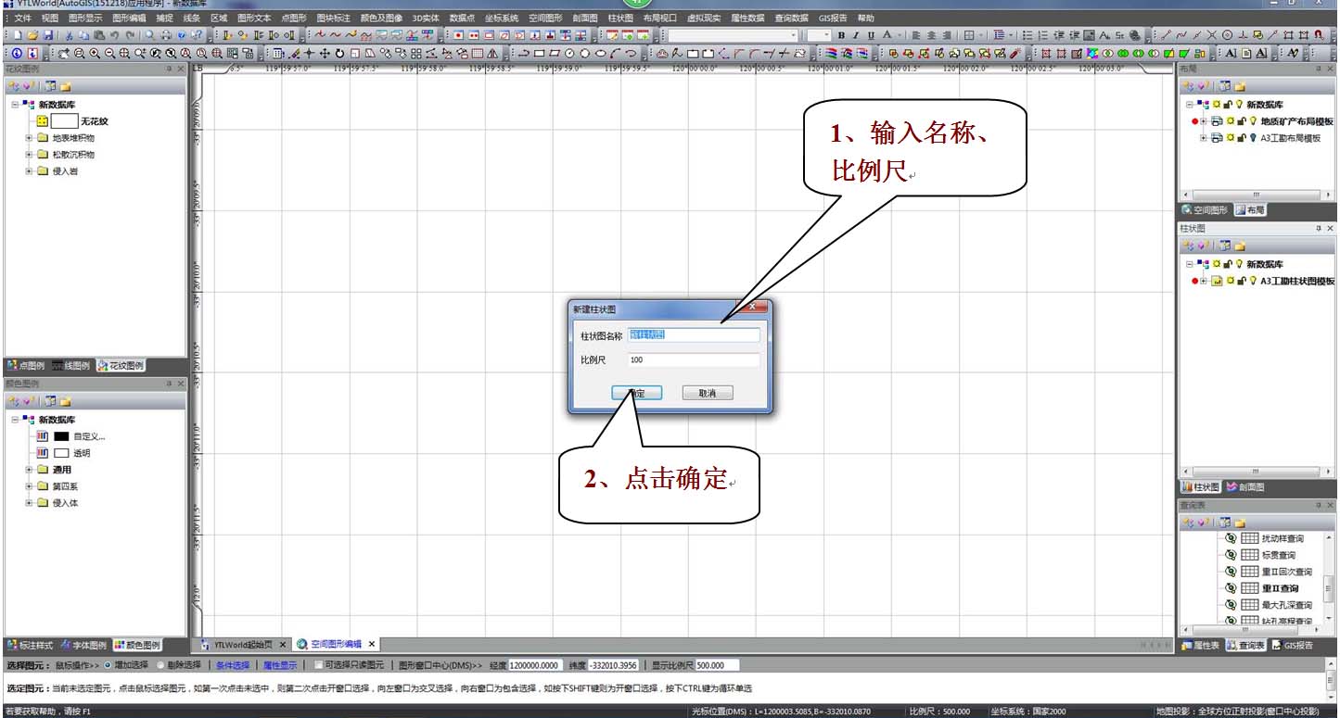This screenshot has height=718, width=1340.
Task: Click the zoom out magnifier icon
Action: point(110,53)
